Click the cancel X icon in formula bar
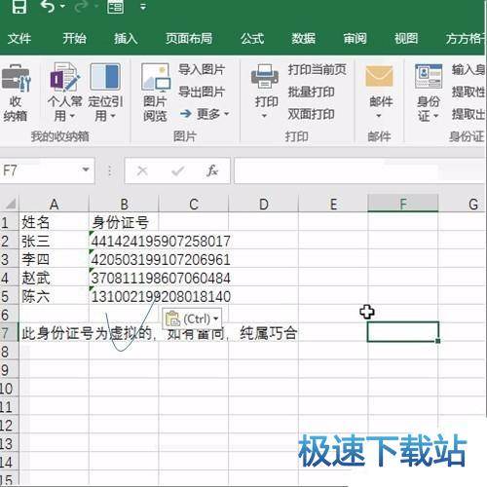This screenshot has width=487, height=487. click(x=142, y=170)
